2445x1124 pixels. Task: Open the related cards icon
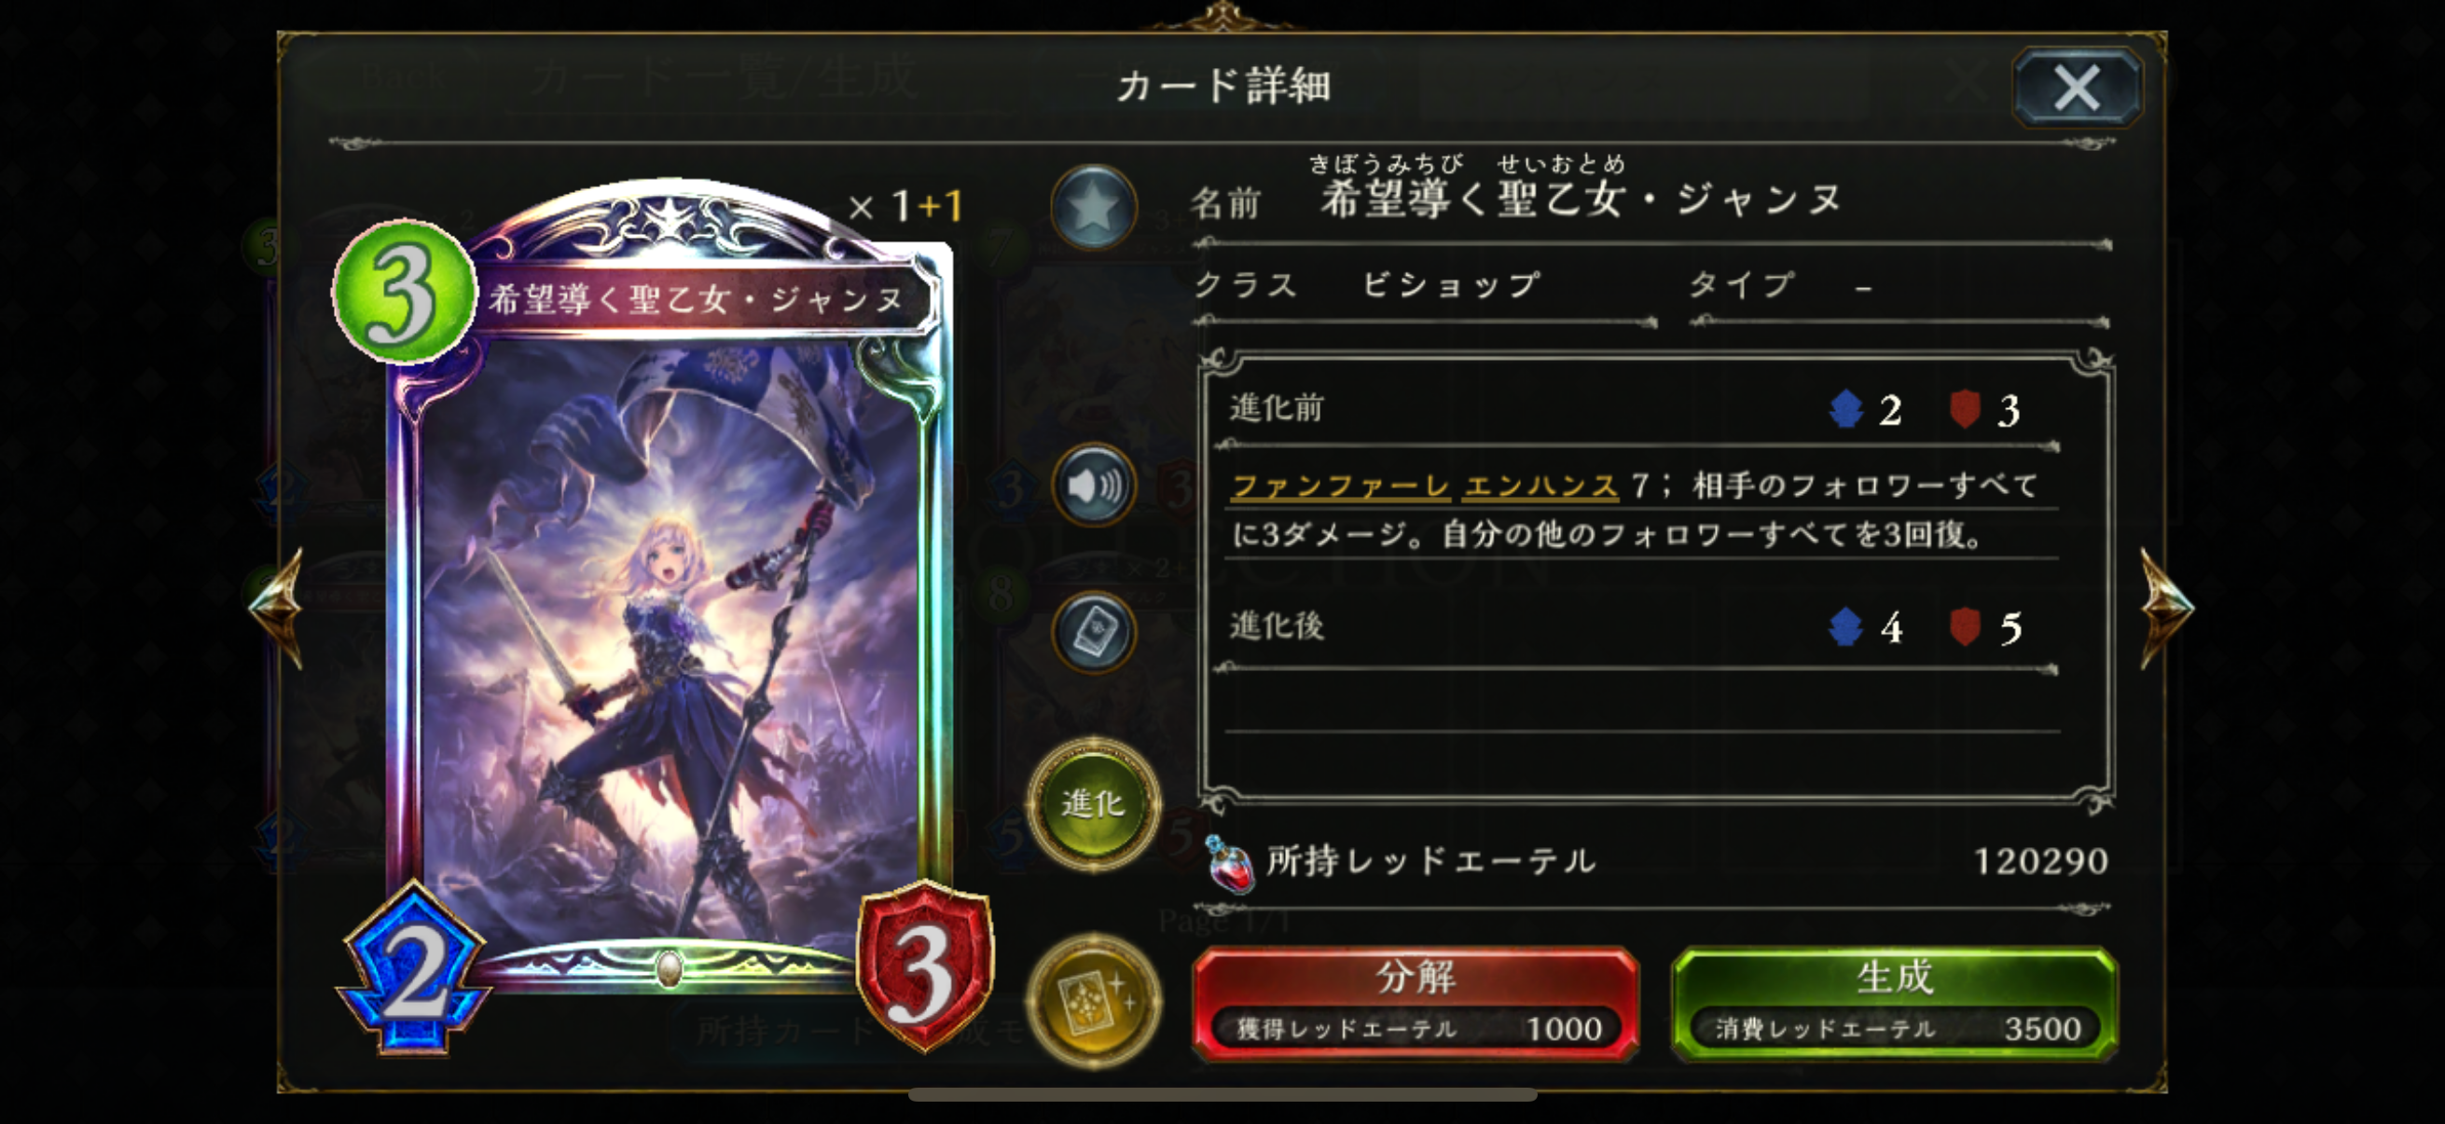1094,632
